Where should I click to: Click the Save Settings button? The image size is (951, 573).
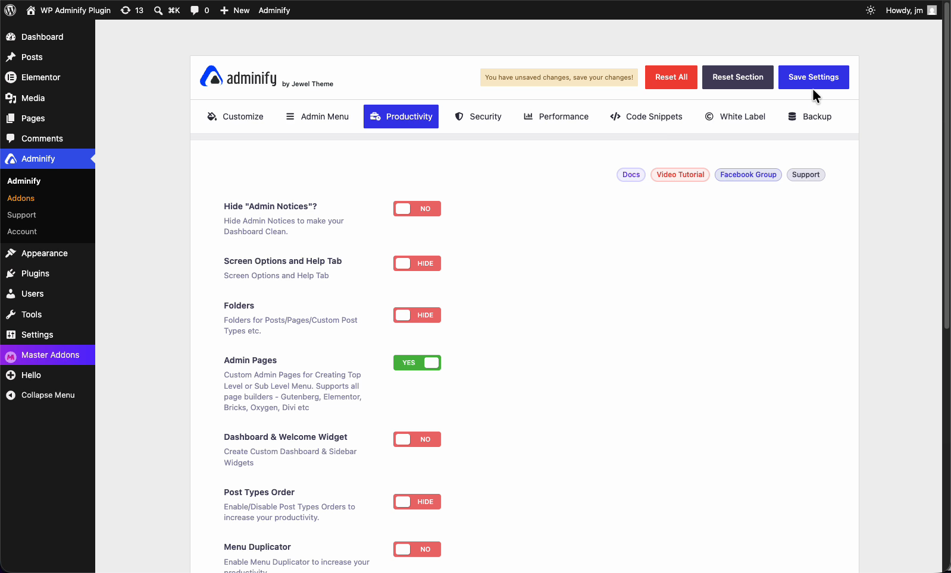(x=814, y=77)
